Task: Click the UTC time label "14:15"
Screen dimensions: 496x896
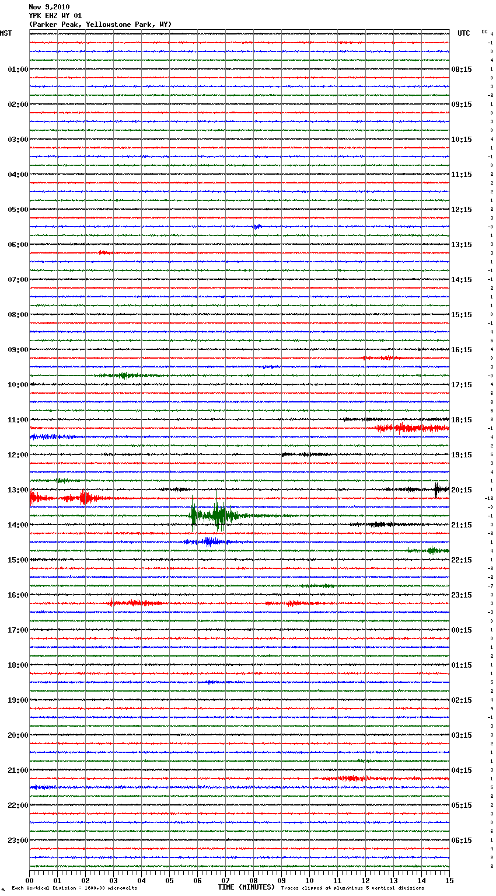Action: click(462, 280)
